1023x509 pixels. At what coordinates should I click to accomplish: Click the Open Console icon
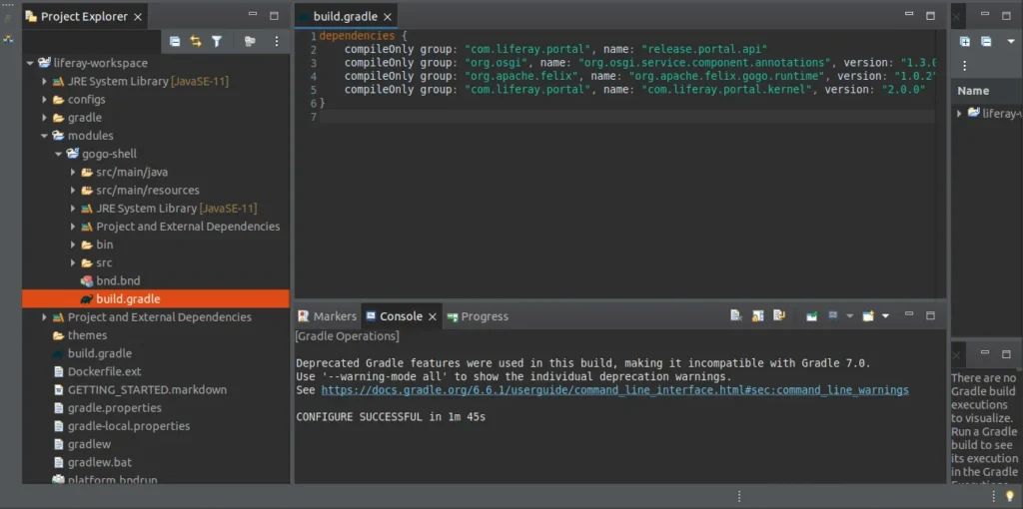[x=868, y=316]
